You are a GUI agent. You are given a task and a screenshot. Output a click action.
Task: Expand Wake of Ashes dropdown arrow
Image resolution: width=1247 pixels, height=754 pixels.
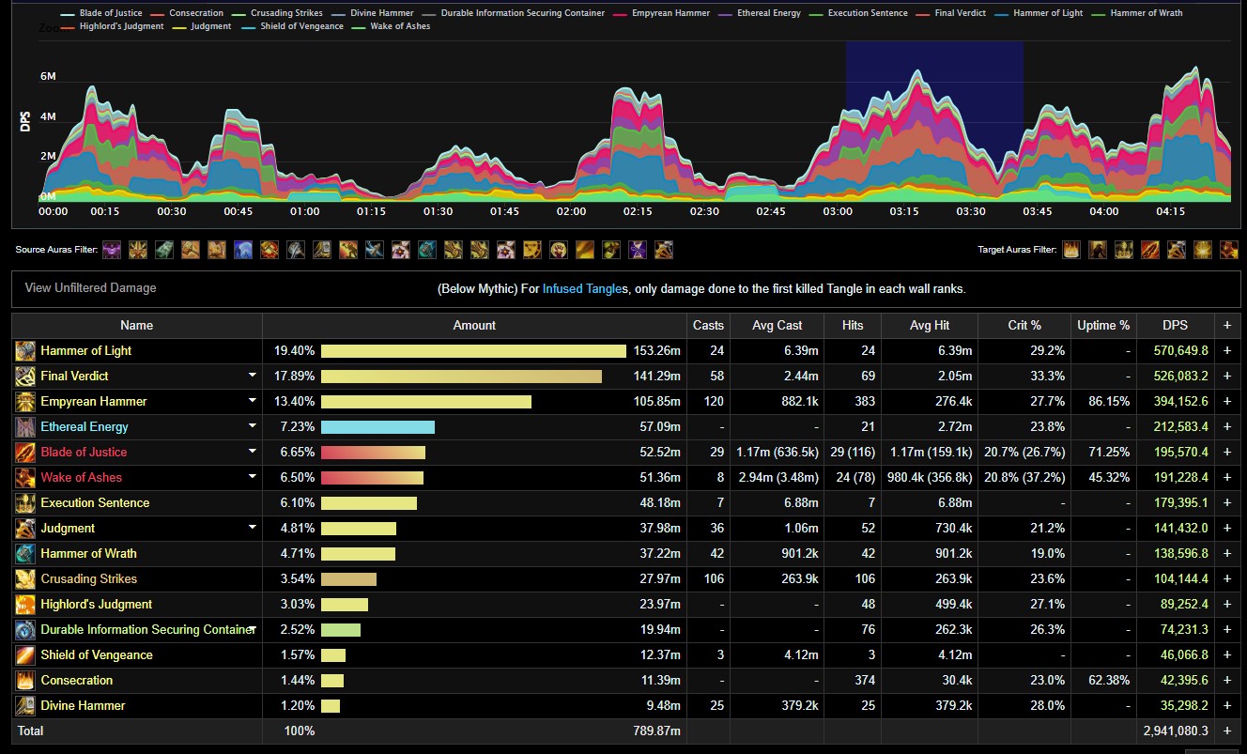252,477
